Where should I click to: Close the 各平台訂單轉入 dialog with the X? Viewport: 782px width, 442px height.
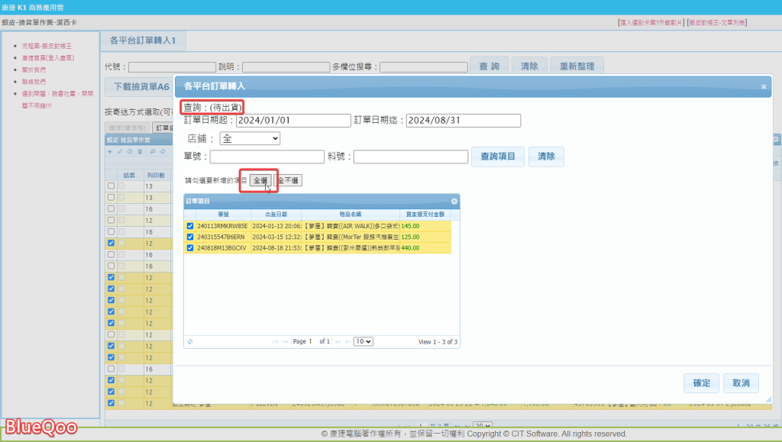coord(764,87)
